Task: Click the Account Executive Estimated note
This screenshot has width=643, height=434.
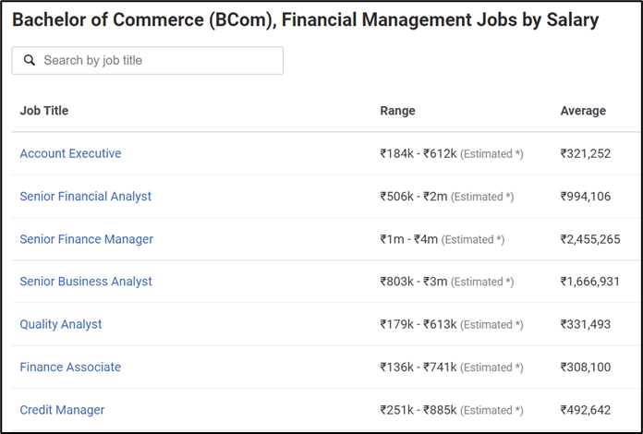Action: [x=491, y=153]
